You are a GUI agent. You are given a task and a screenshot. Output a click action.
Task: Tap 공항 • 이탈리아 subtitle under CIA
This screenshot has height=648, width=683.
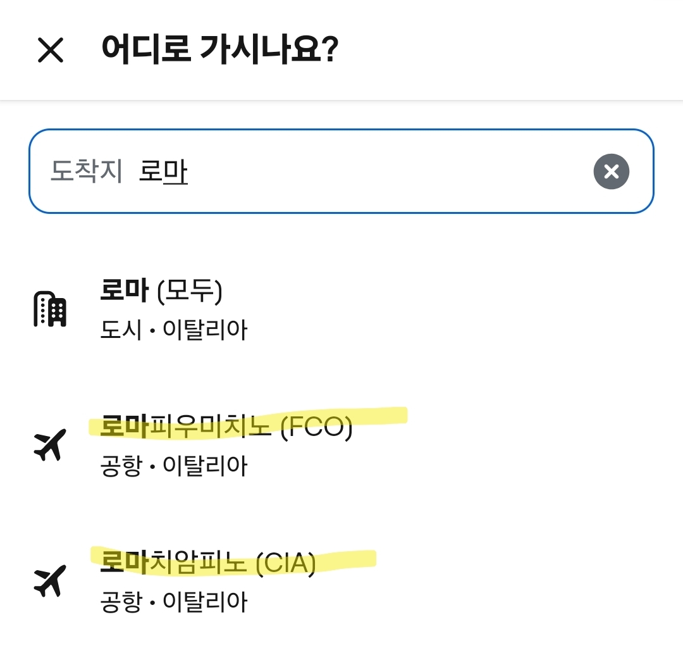[x=174, y=602]
